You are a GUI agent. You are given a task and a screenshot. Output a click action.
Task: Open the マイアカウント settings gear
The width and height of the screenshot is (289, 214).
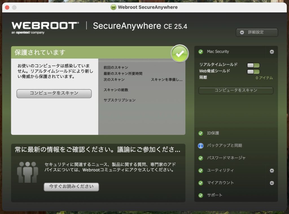tap(272, 183)
